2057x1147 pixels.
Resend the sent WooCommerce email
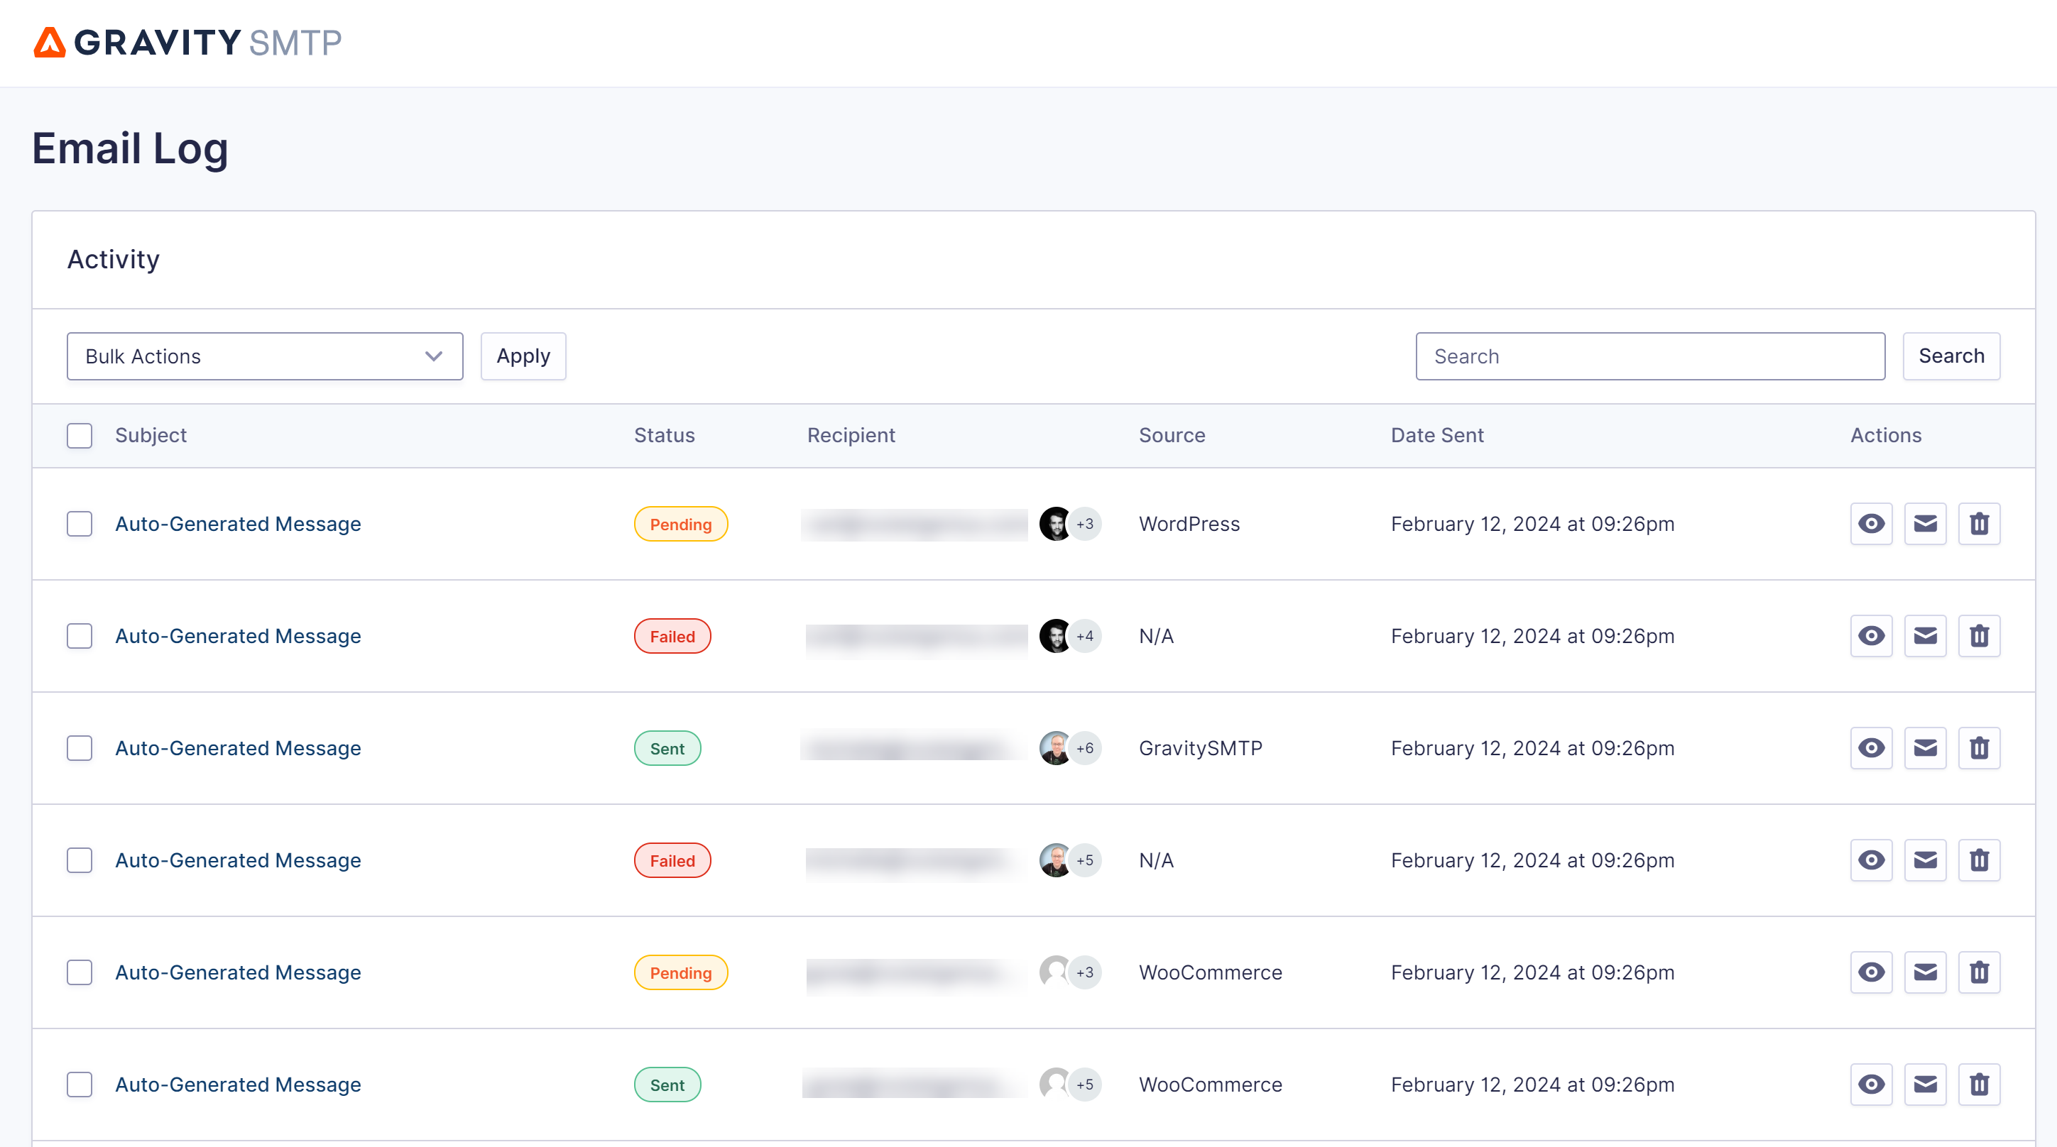click(1925, 1085)
